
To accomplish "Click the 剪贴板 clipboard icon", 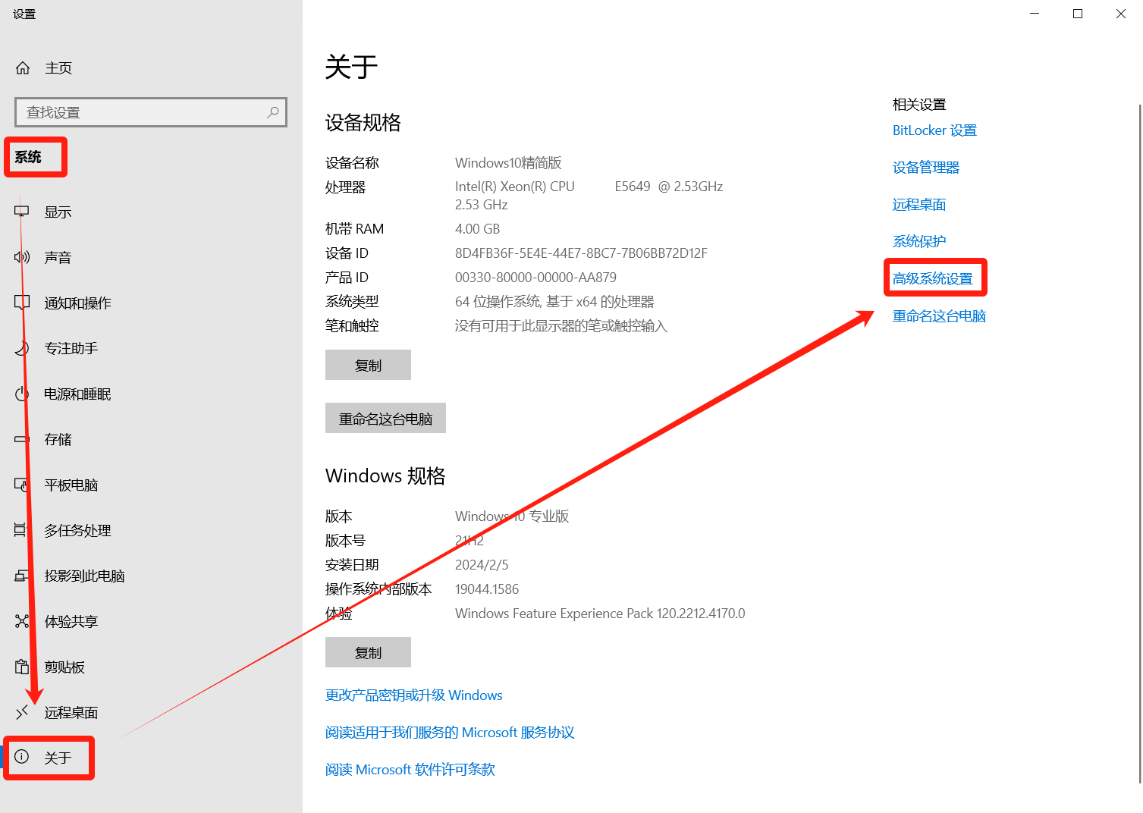I will point(22,667).
